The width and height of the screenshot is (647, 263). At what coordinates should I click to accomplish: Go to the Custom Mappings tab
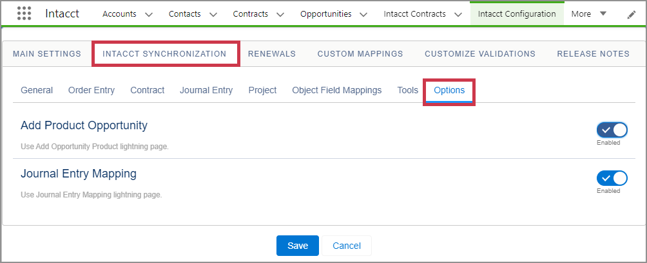pos(360,53)
